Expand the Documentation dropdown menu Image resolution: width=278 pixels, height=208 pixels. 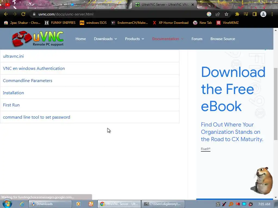168,39
